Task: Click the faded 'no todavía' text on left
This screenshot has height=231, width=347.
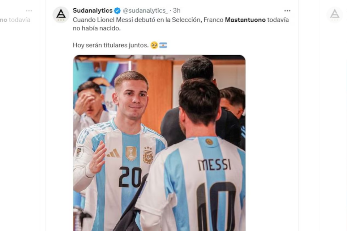Action: (x=15, y=20)
